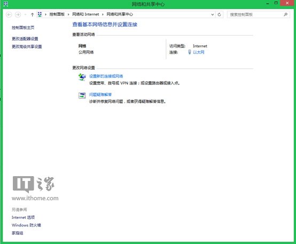Screen dimensions: 296x244
Task: Maximize the 网络和共享中心 window
Action: (x=276, y=3)
